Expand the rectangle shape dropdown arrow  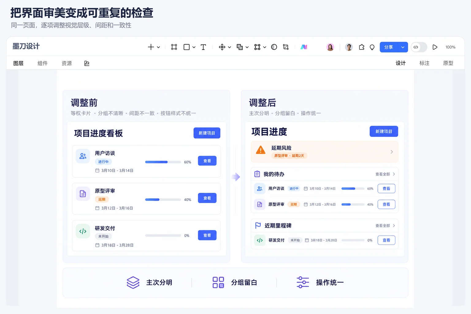(194, 47)
